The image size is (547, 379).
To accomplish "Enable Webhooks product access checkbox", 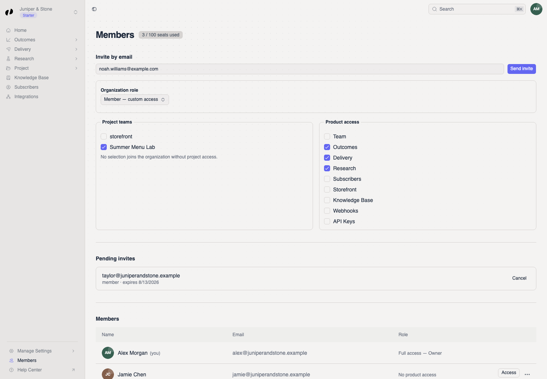I will click(327, 211).
